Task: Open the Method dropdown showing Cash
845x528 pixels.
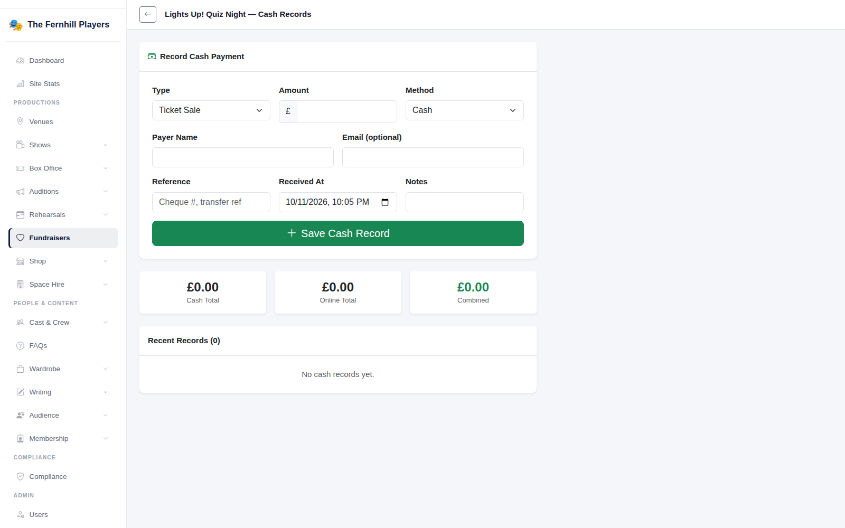Action: pos(465,110)
